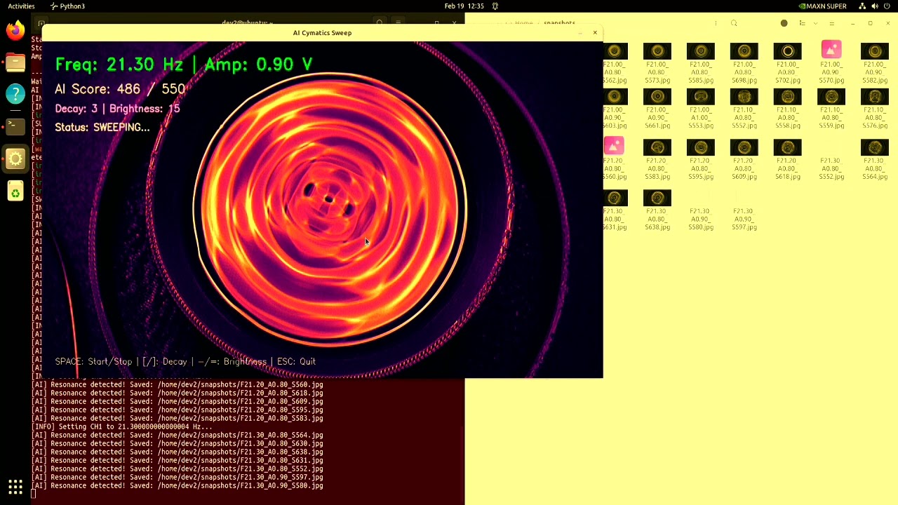Open the Trash from the dock
The width and height of the screenshot is (898, 505).
pyautogui.click(x=15, y=191)
